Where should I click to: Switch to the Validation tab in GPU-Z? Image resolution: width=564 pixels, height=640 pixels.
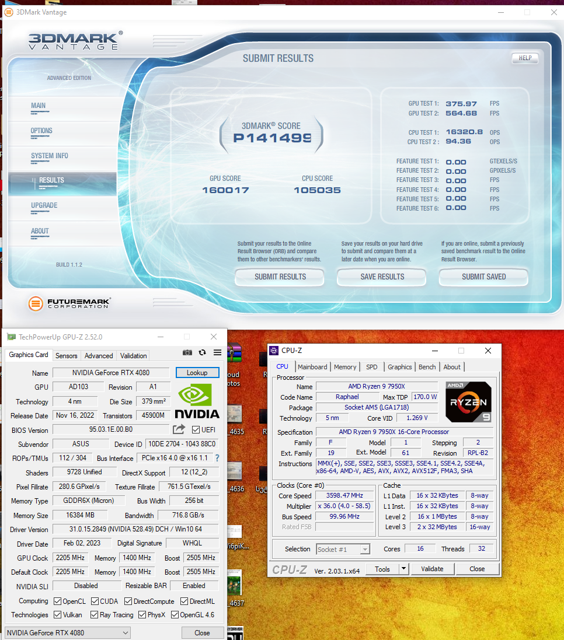coord(134,356)
